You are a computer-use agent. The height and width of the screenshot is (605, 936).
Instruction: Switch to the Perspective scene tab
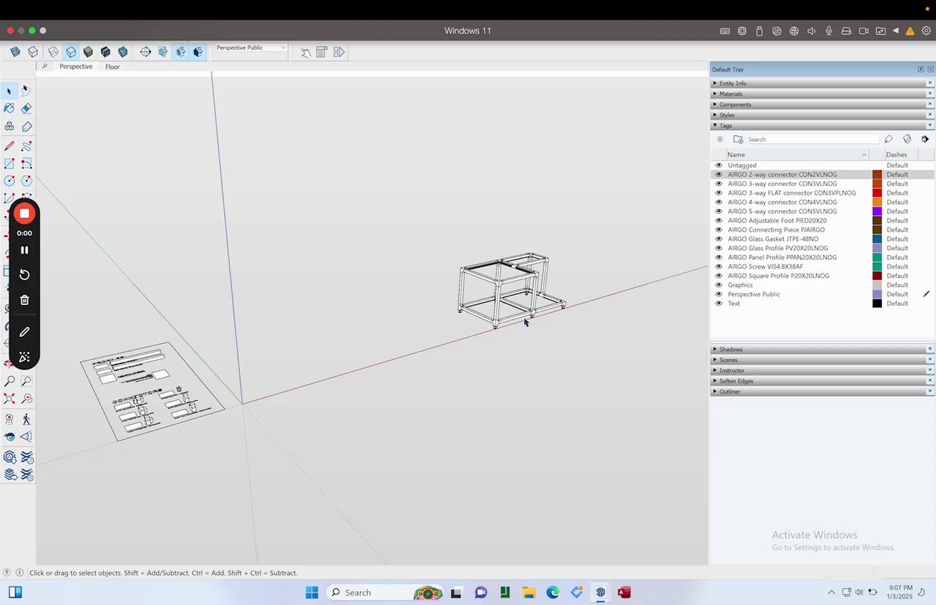pyautogui.click(x=76, y=67)
